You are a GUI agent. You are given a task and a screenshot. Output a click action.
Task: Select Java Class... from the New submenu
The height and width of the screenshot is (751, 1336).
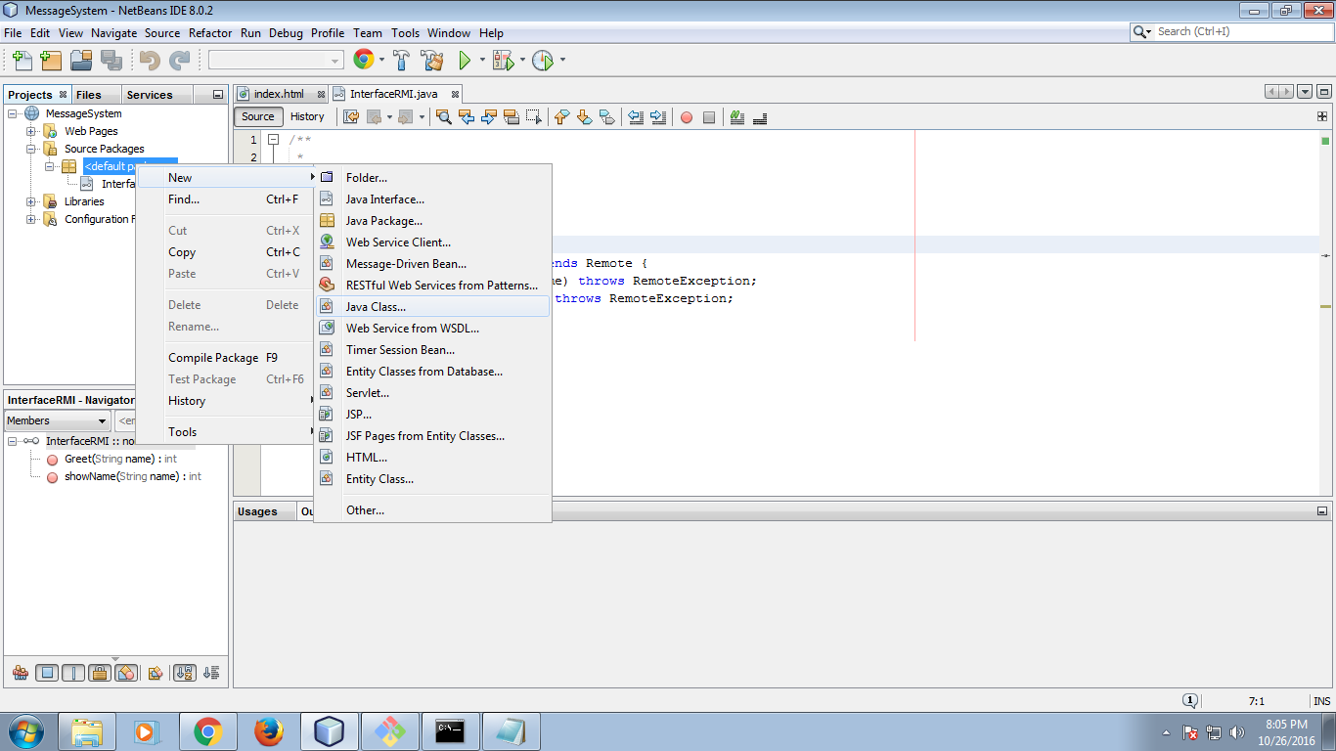(432, 307)
